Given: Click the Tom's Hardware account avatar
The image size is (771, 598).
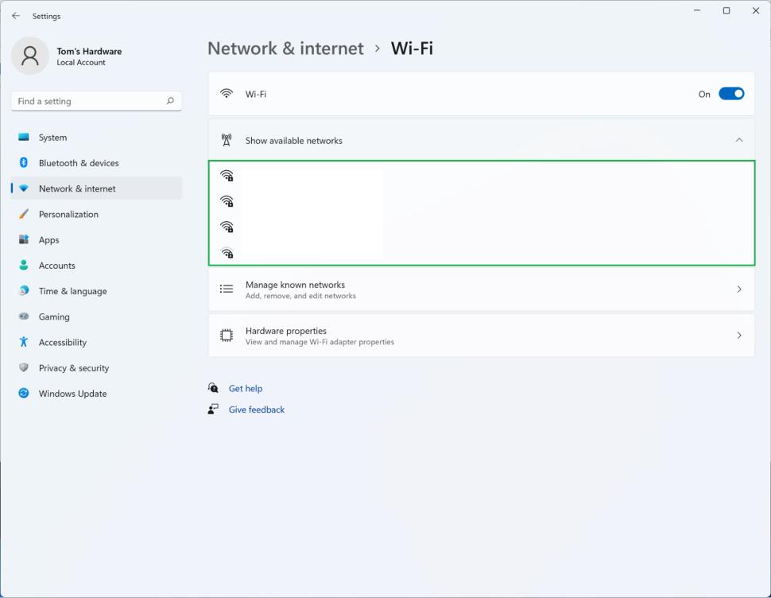Looking at the screenshot, I should pos(29,56).
